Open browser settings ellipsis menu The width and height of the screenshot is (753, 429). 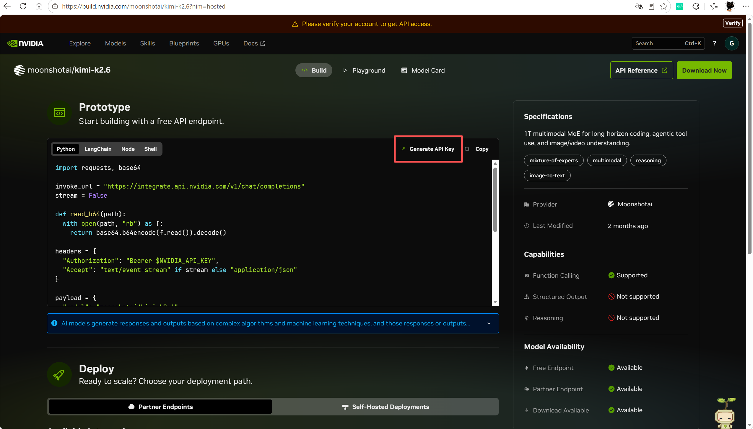point(746,6)
